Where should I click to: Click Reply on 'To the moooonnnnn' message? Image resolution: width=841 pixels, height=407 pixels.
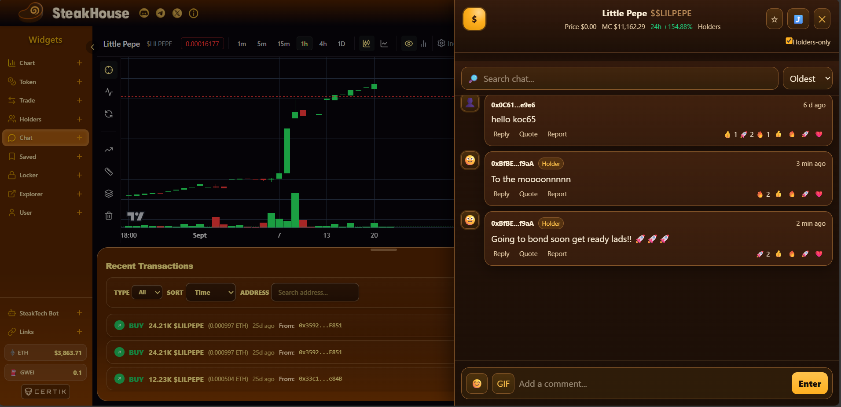coord(501,194)
